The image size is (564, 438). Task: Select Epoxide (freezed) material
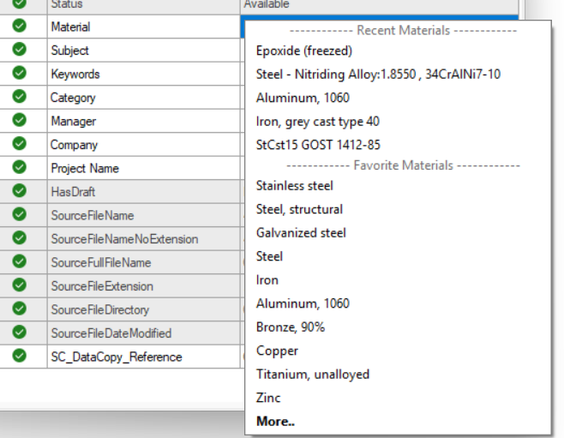click(x=304, y=51)
